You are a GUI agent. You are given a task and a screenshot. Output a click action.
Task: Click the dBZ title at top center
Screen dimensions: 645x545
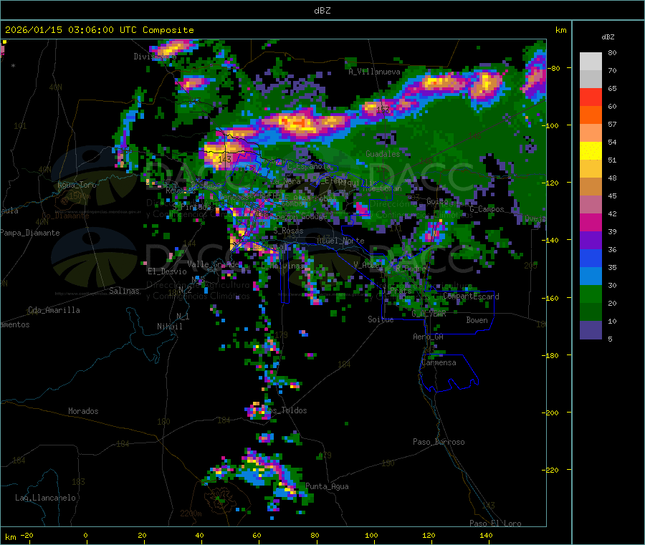tap(322, 11)
